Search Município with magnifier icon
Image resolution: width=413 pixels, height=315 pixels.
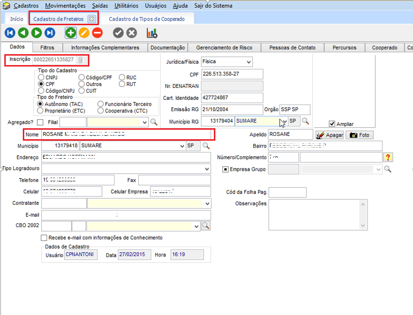[x=206, y=146]
